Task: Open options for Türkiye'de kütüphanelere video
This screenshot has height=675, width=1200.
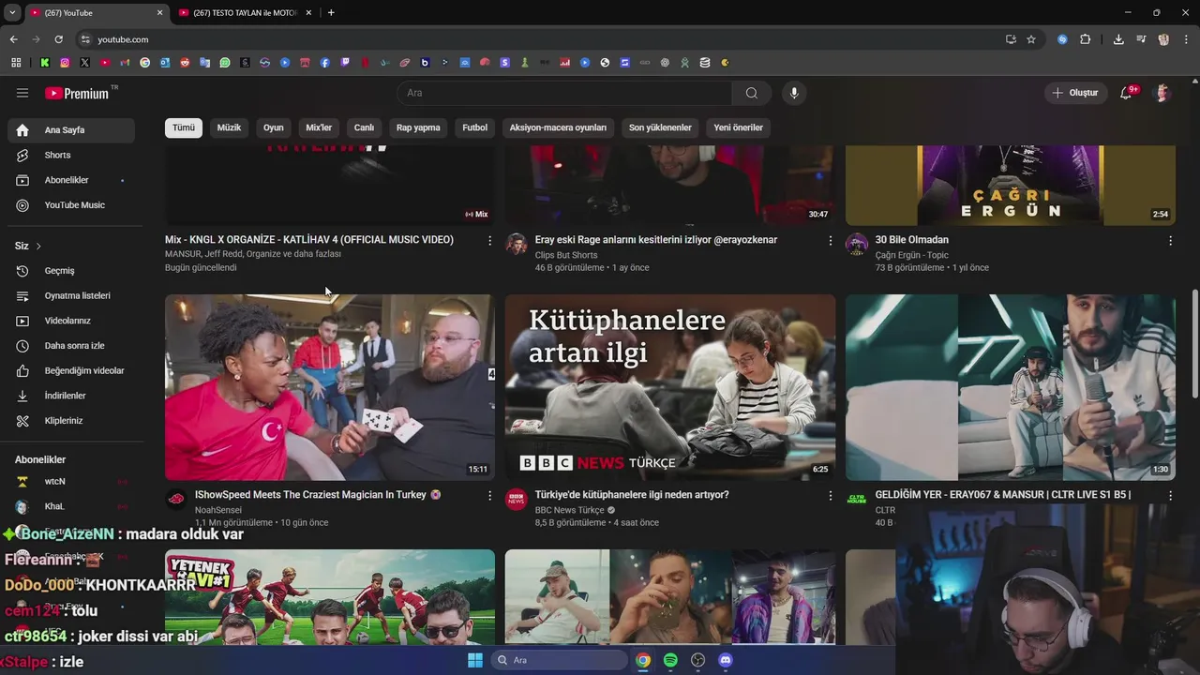Action: coord(830,495)
